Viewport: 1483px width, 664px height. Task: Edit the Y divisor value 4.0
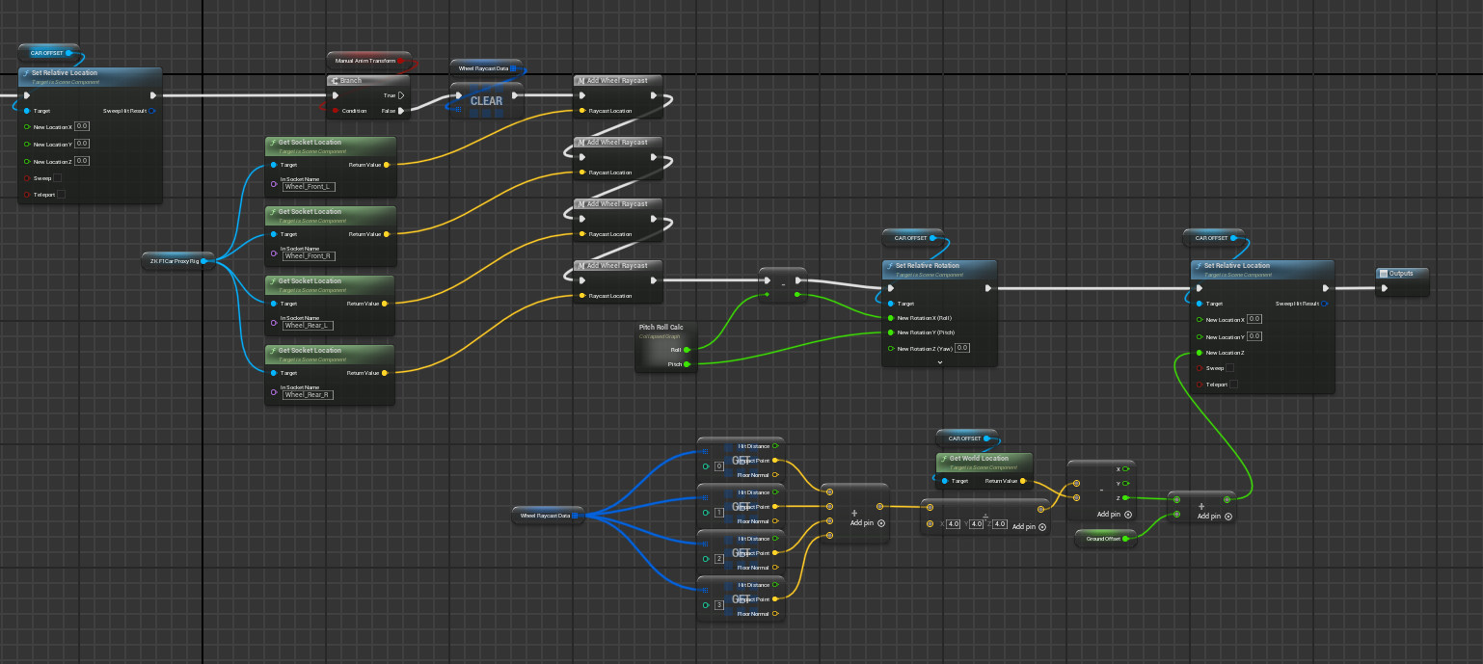pos(977,524)
